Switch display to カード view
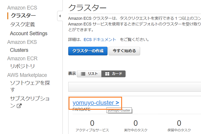The image size is (201, 134). (114, 74)
